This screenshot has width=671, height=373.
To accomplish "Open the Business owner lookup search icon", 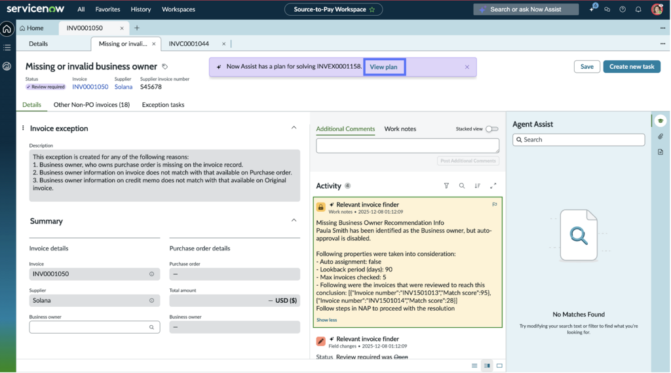I will [x=151, y=327].
